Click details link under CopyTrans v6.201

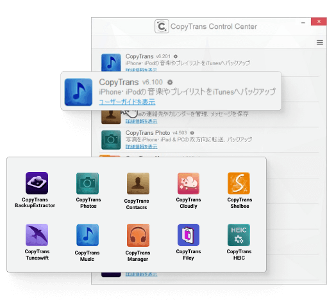[x=141, y=70]
